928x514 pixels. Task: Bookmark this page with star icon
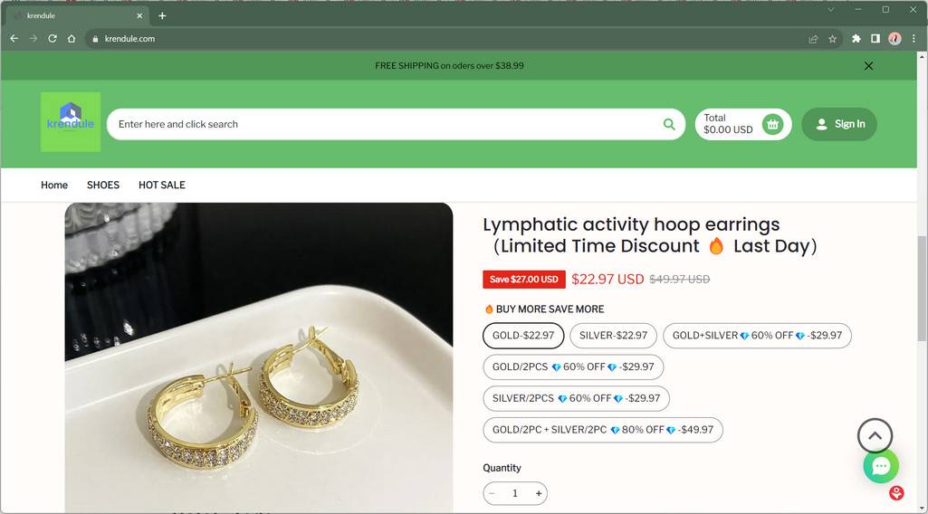pyautogui.click(x=832, y=39)
